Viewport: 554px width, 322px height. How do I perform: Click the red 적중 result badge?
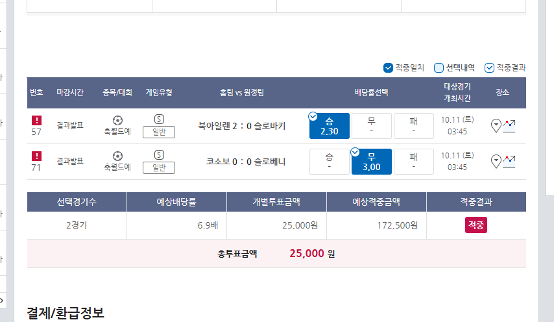476,225
